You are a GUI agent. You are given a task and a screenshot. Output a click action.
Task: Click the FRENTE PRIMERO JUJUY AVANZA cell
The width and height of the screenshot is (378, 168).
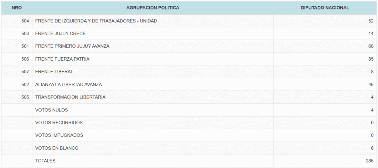tap(72, 46)
